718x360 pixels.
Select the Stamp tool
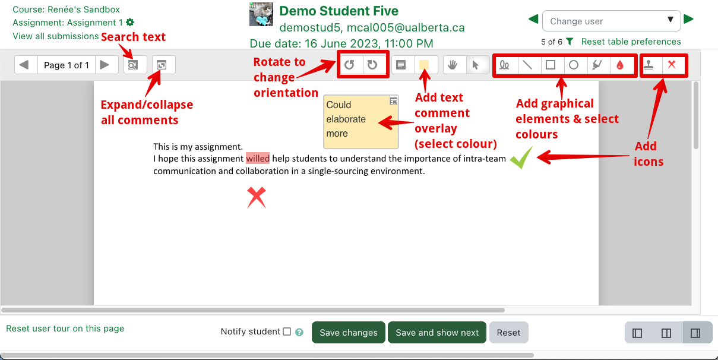coord(649,65)
